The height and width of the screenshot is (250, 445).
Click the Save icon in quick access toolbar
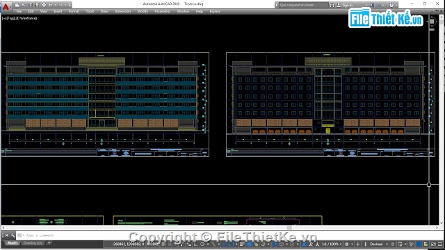coord(31,5)
